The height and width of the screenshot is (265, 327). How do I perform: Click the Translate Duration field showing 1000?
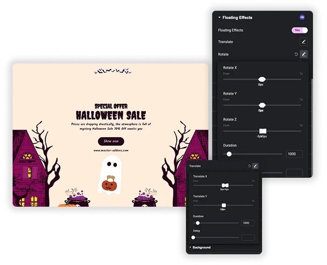(x=248, y=223)
